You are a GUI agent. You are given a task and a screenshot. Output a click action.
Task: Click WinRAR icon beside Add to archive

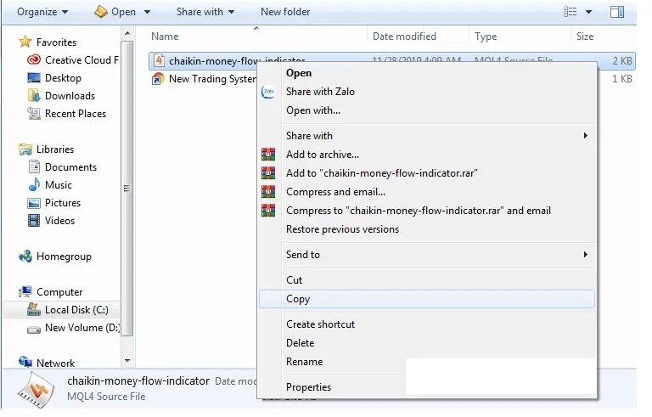coord(268,155)
